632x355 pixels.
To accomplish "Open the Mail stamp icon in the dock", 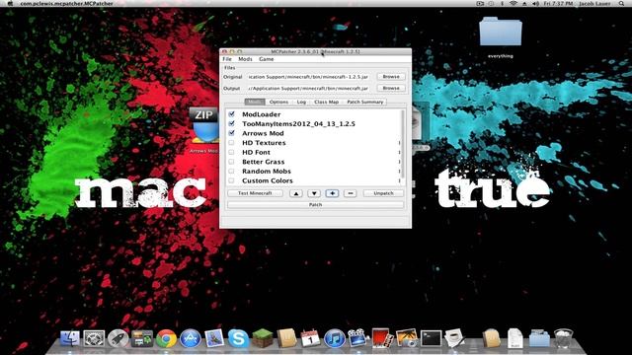I will tap(214, 338).
